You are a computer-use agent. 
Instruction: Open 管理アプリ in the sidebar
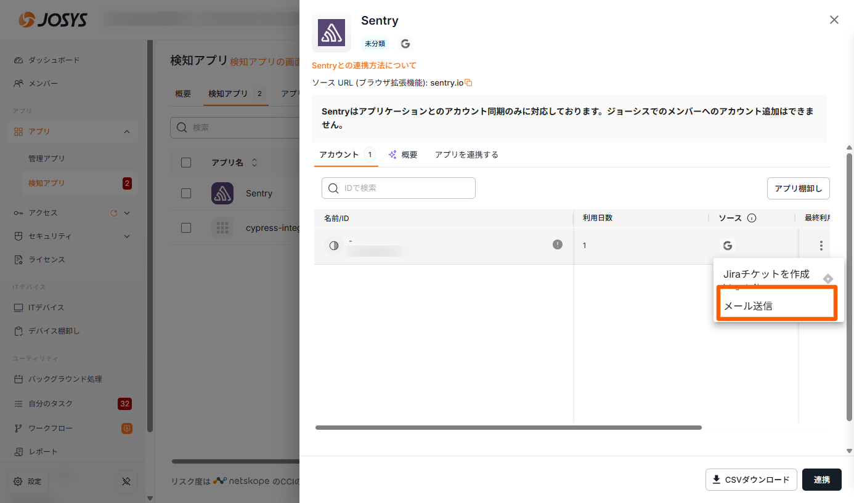[47, 159]
